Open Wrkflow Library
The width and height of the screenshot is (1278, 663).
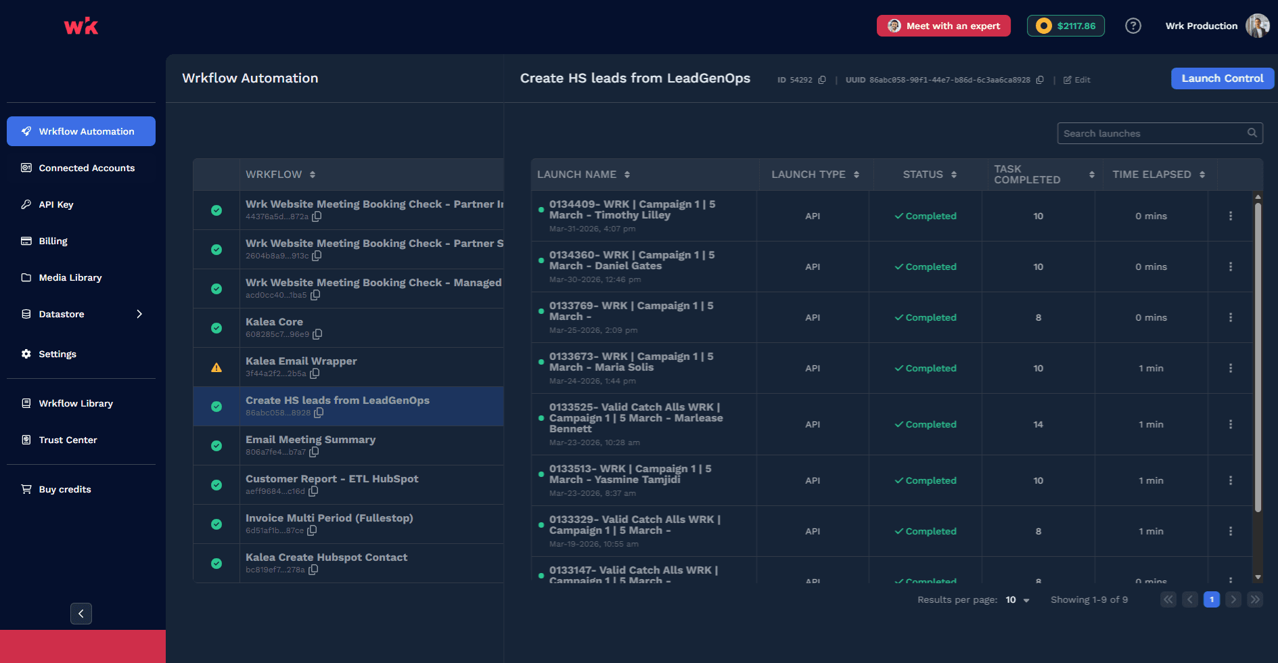(81, 403)
